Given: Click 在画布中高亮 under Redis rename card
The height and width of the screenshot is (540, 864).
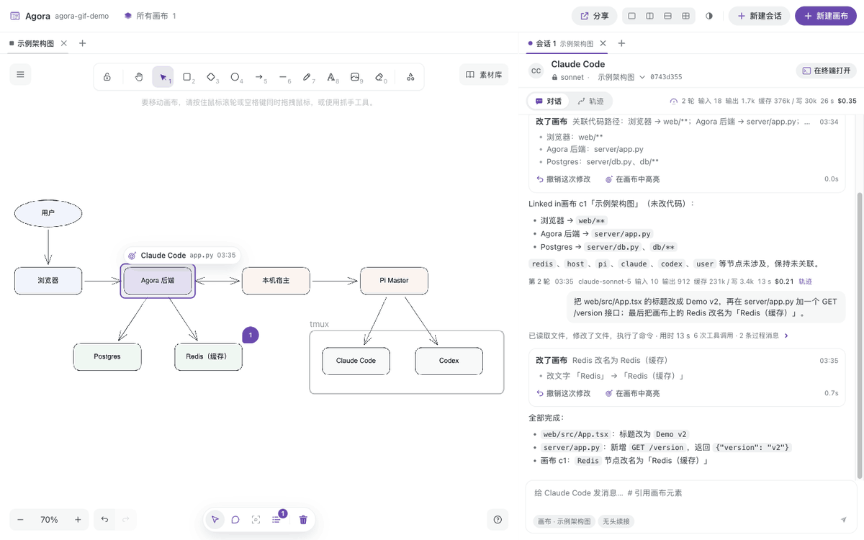Looking at the screenshot, I should coord(632,393).
